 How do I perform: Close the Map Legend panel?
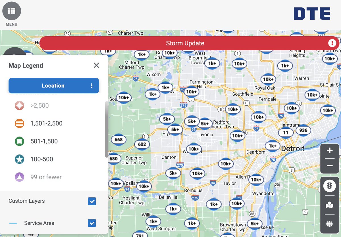[96, 65]
